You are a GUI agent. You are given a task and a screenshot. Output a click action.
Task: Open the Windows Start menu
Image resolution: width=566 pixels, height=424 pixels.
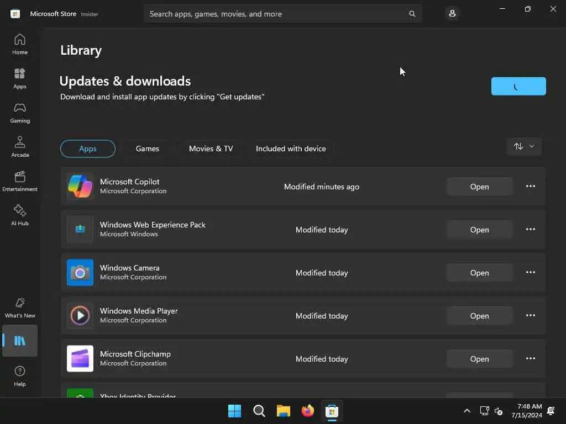234,411
